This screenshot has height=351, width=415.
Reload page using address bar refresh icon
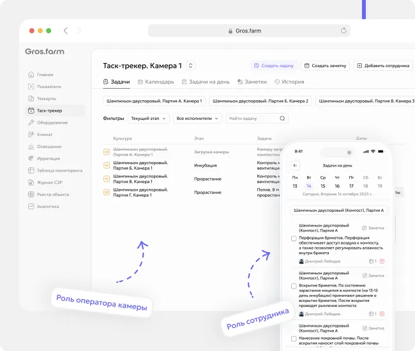pos(343,31)
